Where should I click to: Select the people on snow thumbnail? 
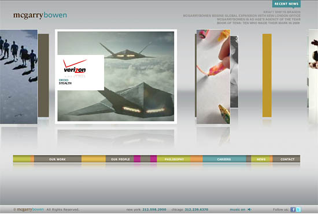[19, 76]
